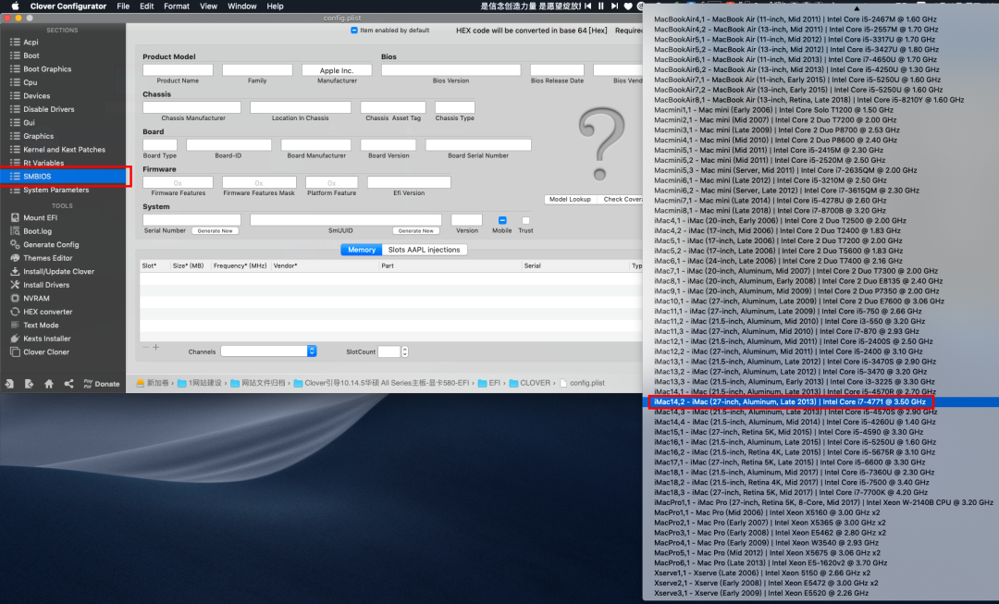Viewport: 999px width, 604px height.
Task: Open System Parameters section
Action: click(x=56, y=190)
